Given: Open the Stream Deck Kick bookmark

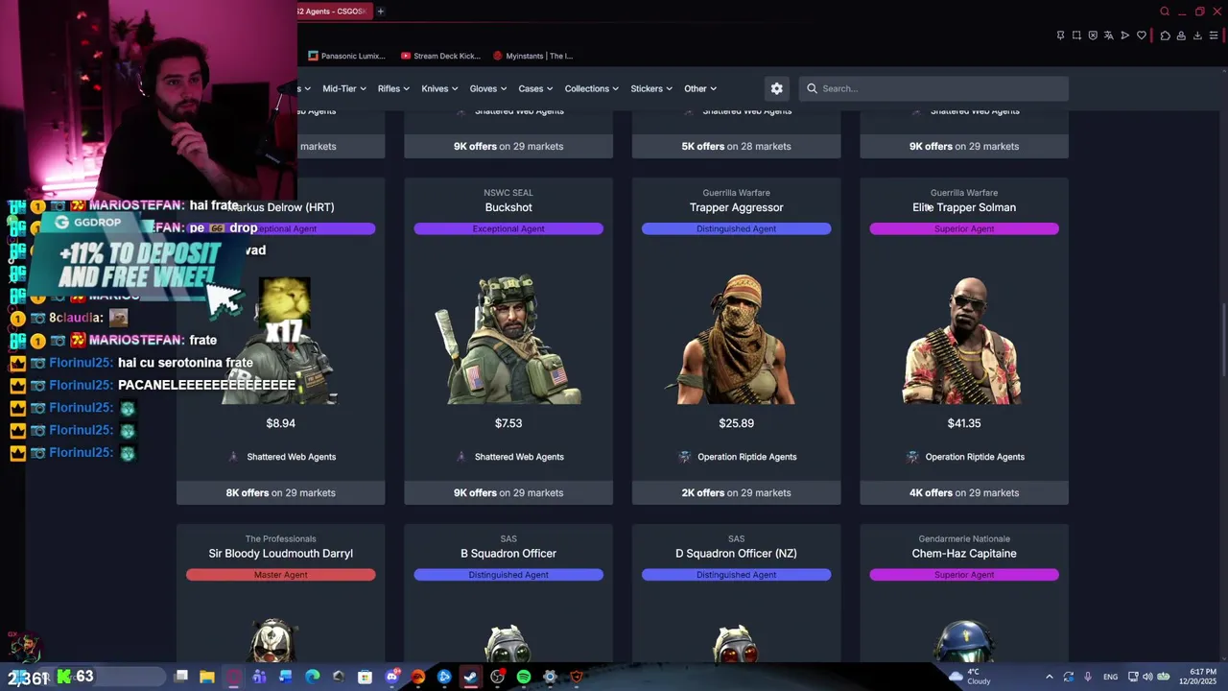Looking at the screenshot, I should (x=440, y=56).
